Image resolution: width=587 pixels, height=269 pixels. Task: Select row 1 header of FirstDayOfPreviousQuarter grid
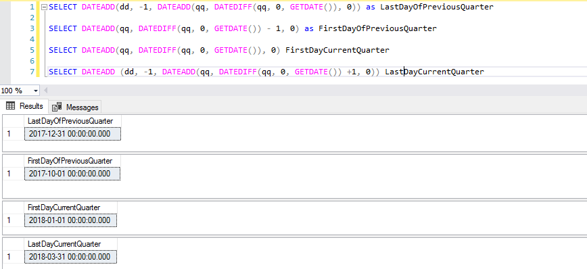click(x=13, y=174)
